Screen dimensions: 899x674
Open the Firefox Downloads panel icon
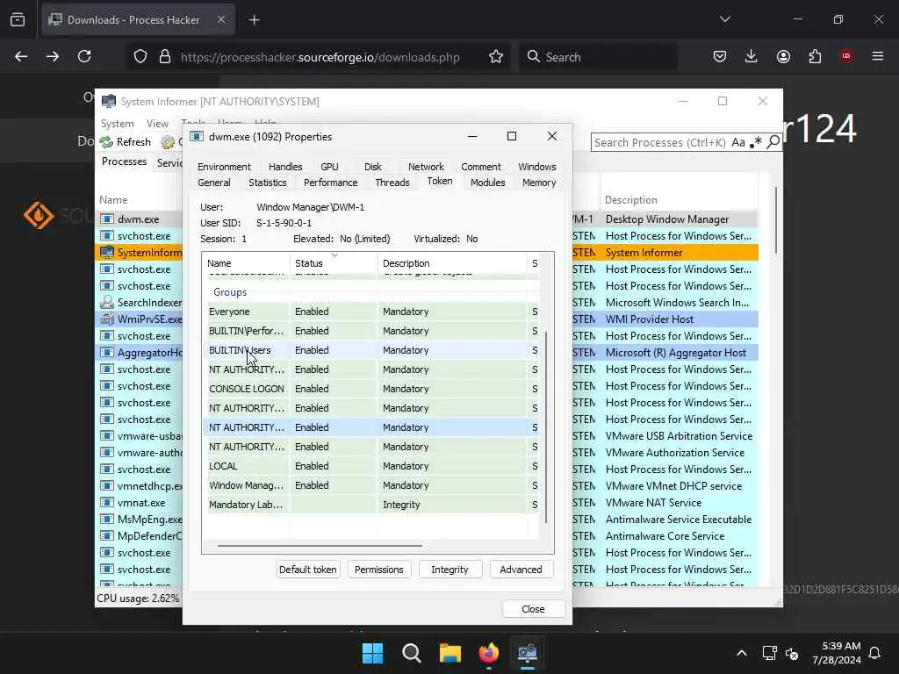[x=752, y=56]
